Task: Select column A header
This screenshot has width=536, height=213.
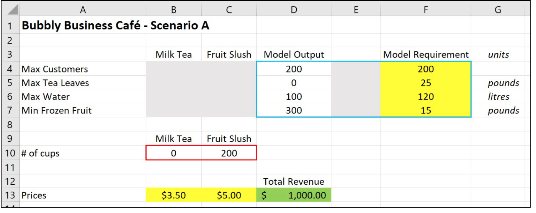Action: click(83, 10)
